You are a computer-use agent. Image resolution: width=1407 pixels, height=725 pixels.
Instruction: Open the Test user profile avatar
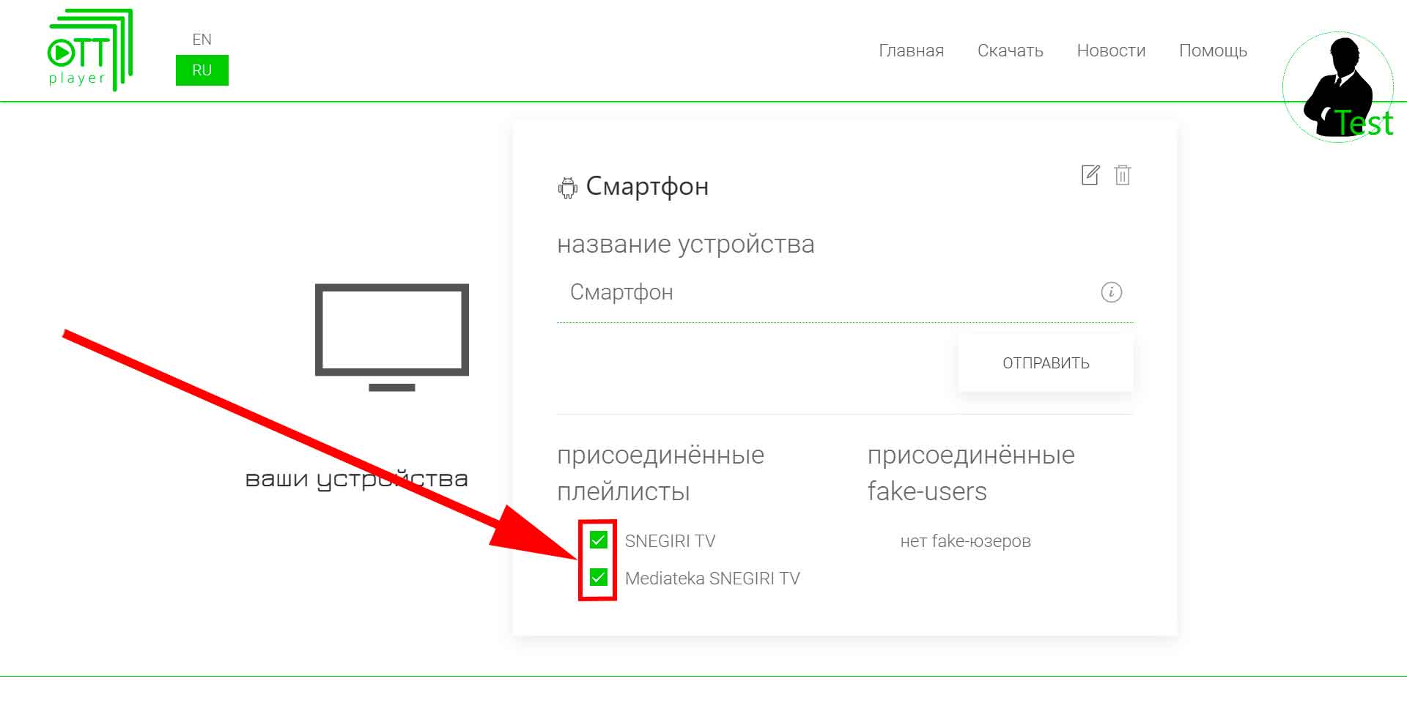pyautogui.click(x=1338, y=86)
